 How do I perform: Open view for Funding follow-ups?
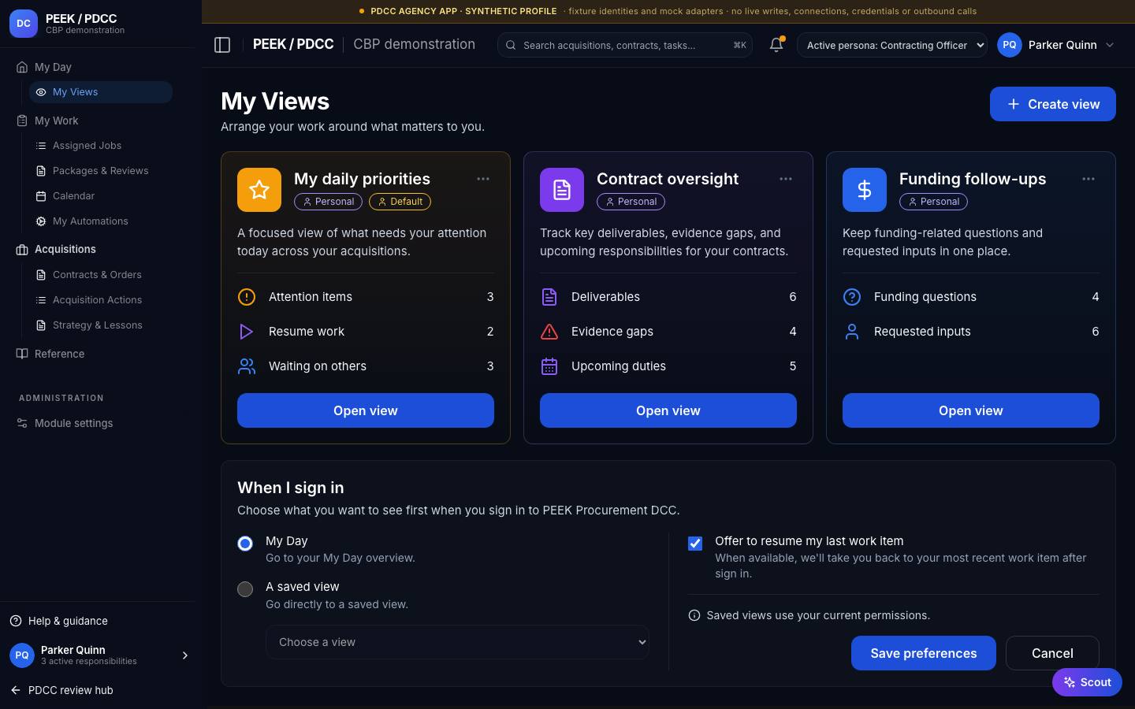coord(971,410)
